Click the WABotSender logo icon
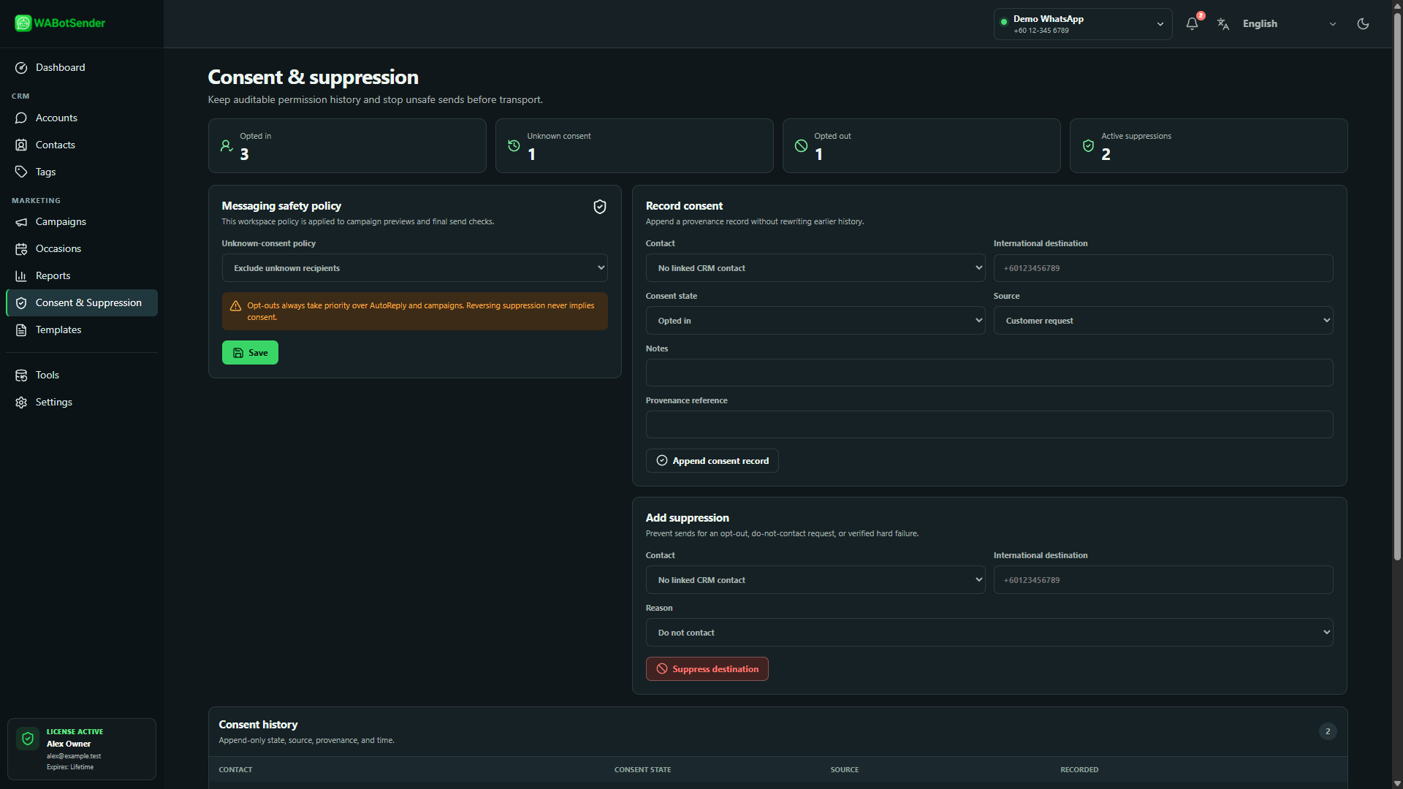Viewport: 1403px width, 789px height. pos(23,23)
